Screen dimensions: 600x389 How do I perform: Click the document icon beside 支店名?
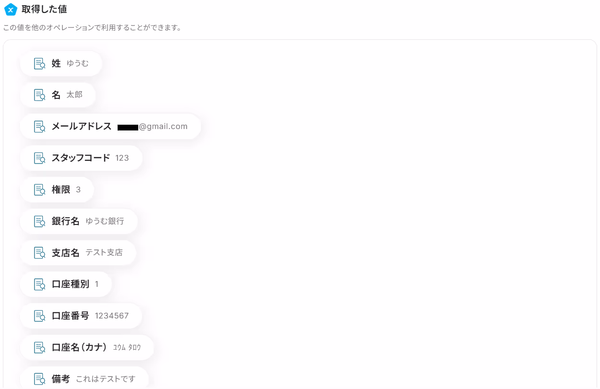pos(40,253)
